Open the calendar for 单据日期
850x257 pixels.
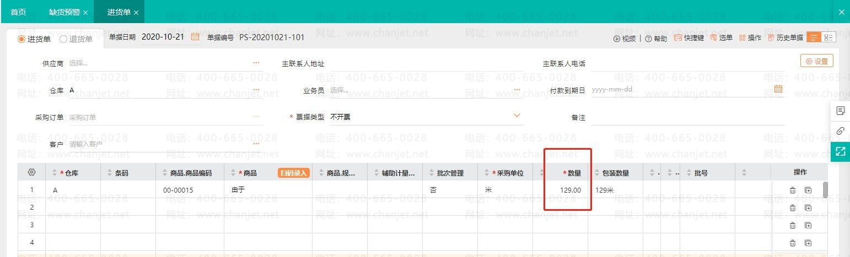(195, 37)
